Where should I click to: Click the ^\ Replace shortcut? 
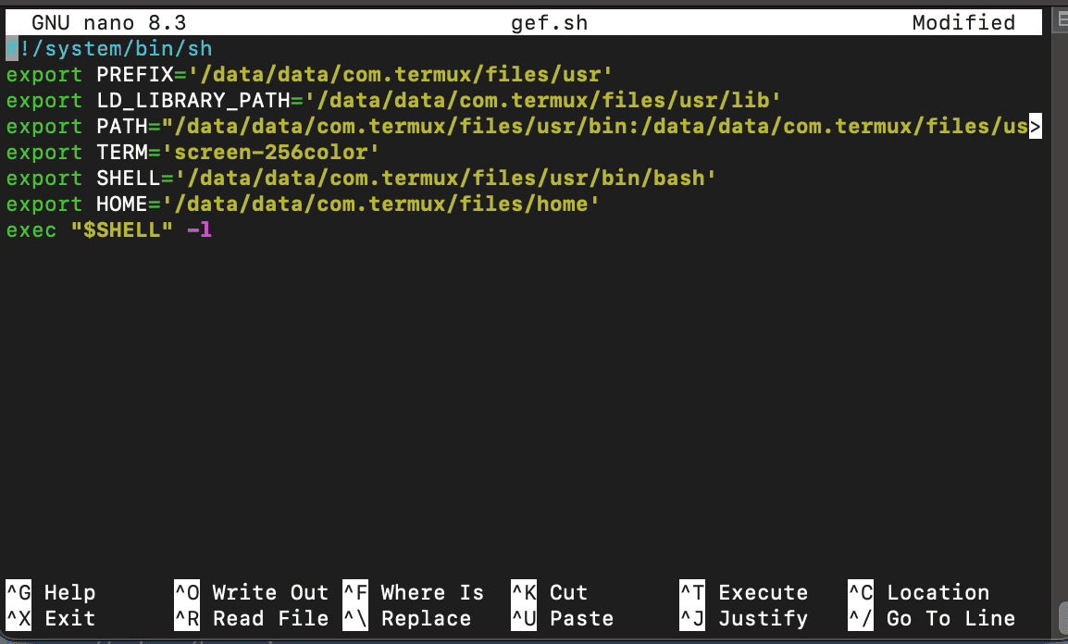(407, 618)
